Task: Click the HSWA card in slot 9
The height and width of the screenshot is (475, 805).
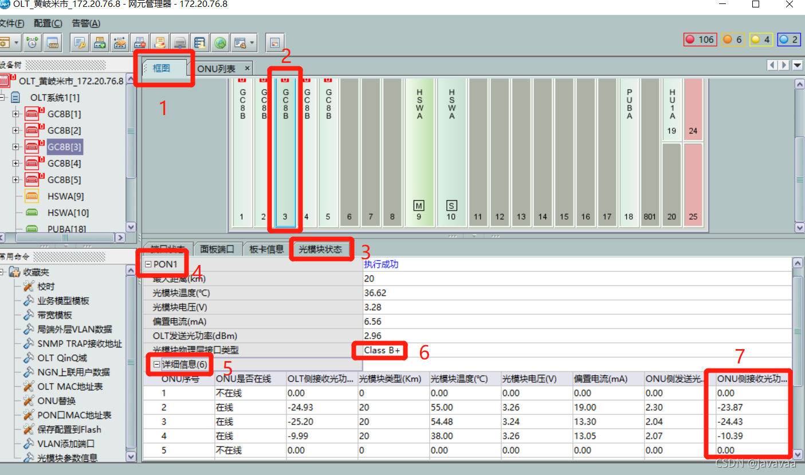Action: point(419,152)
